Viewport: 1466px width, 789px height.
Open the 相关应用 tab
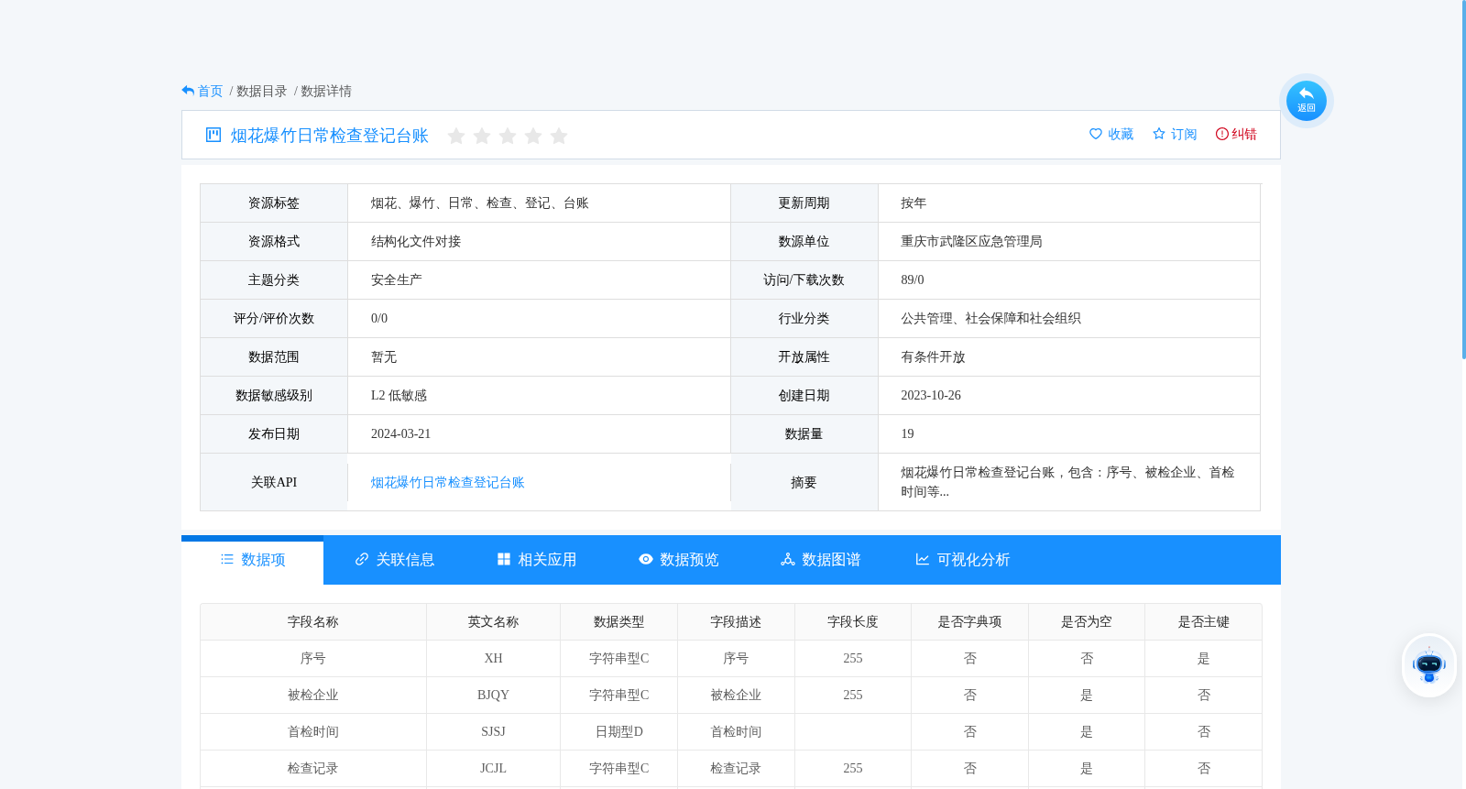click(x=537, y=560)
